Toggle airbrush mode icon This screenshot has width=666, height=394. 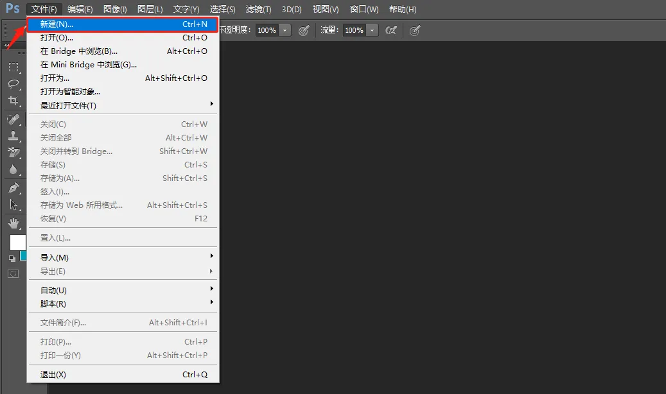tap(390, 30)
